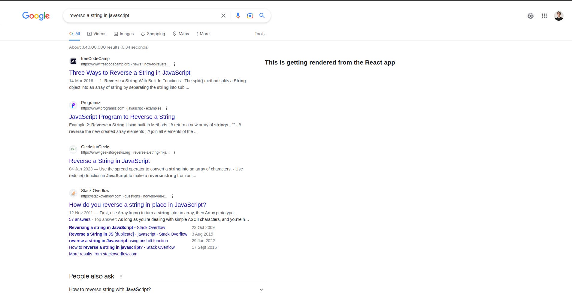Open the '57 answers' link
Image resolution: width=572 pixels, height=295 pixels.
click(x=80, y=219)
